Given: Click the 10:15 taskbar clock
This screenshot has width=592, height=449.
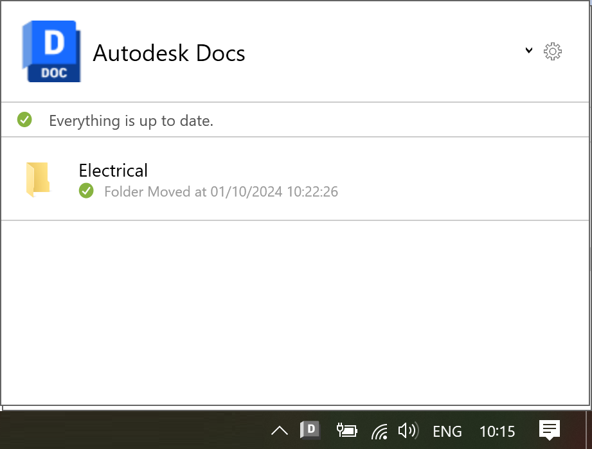Looking at the screenshot, I should pos(498,431).
